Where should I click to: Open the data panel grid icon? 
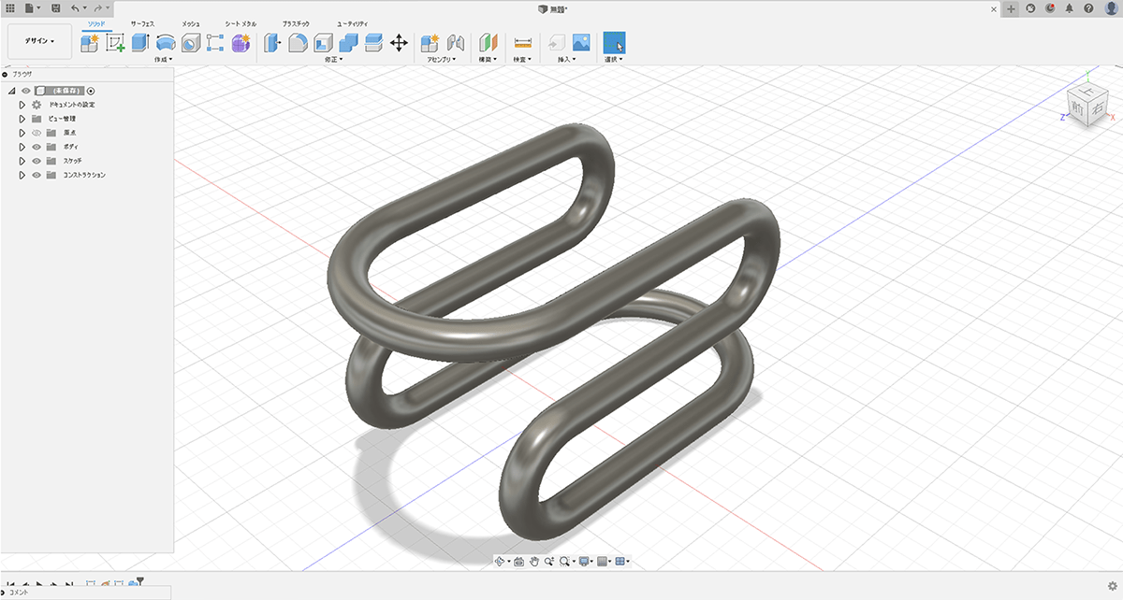pyautogui.click(x=10, y=7)
